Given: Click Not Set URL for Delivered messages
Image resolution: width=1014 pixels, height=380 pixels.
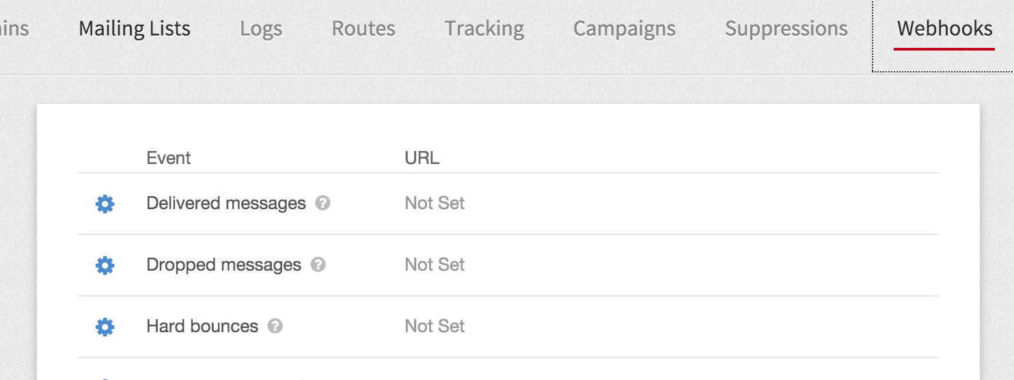Looking at the screenshot, I should [435, 204].
